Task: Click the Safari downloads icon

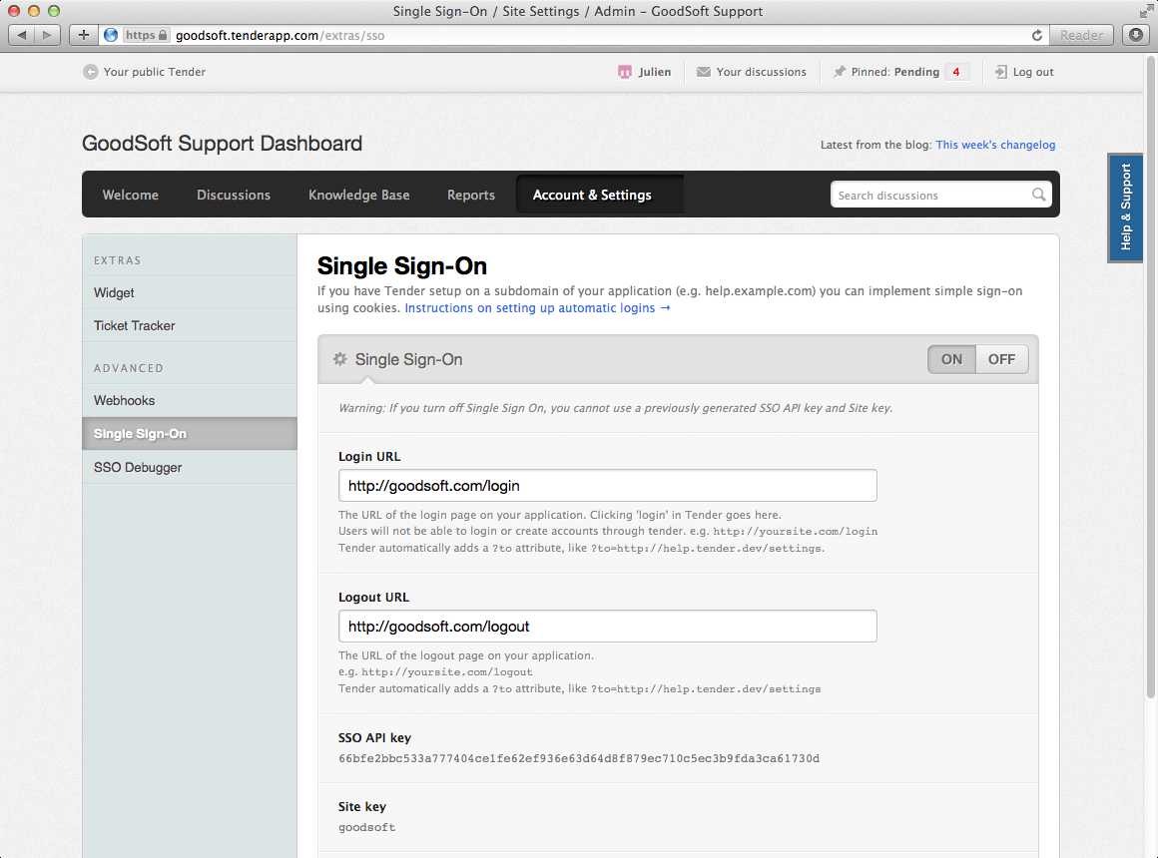Action: click(x=1136, y=35)
